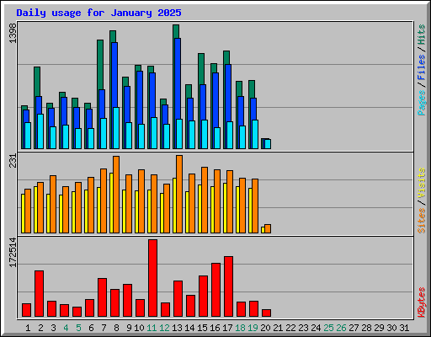Click the red KBytes legend label
431x337 pixels.
point(422,302)
